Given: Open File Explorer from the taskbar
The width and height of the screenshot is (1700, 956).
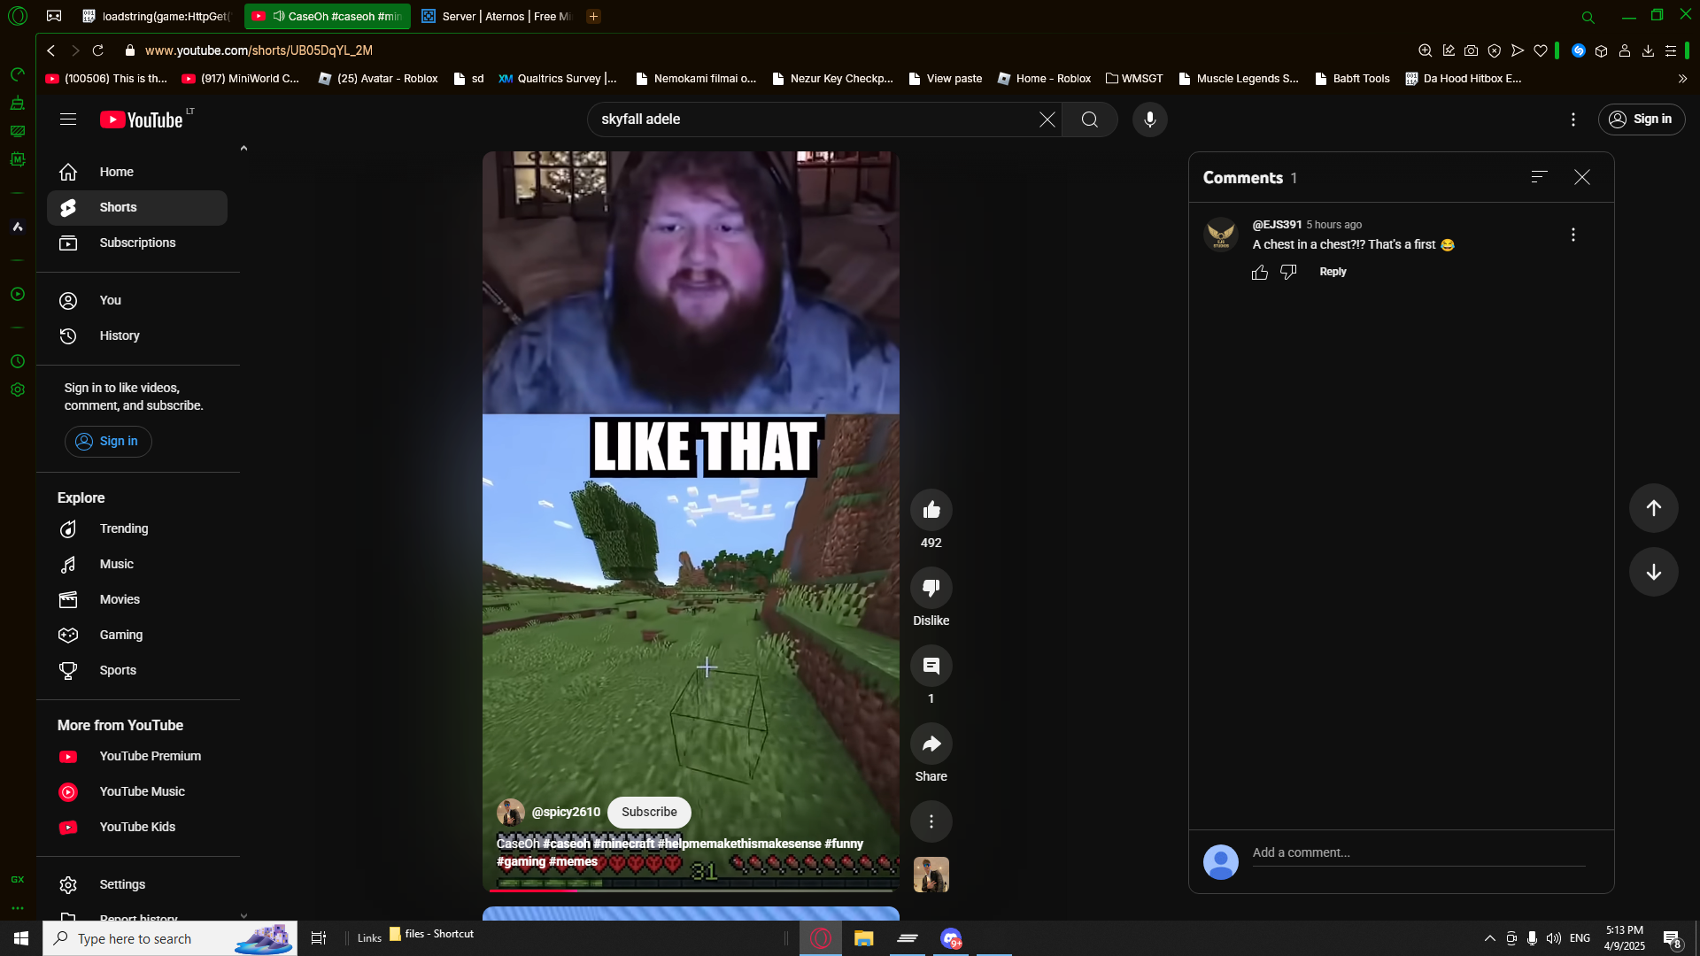Looking at the screenshot, I should click(863, 938).
